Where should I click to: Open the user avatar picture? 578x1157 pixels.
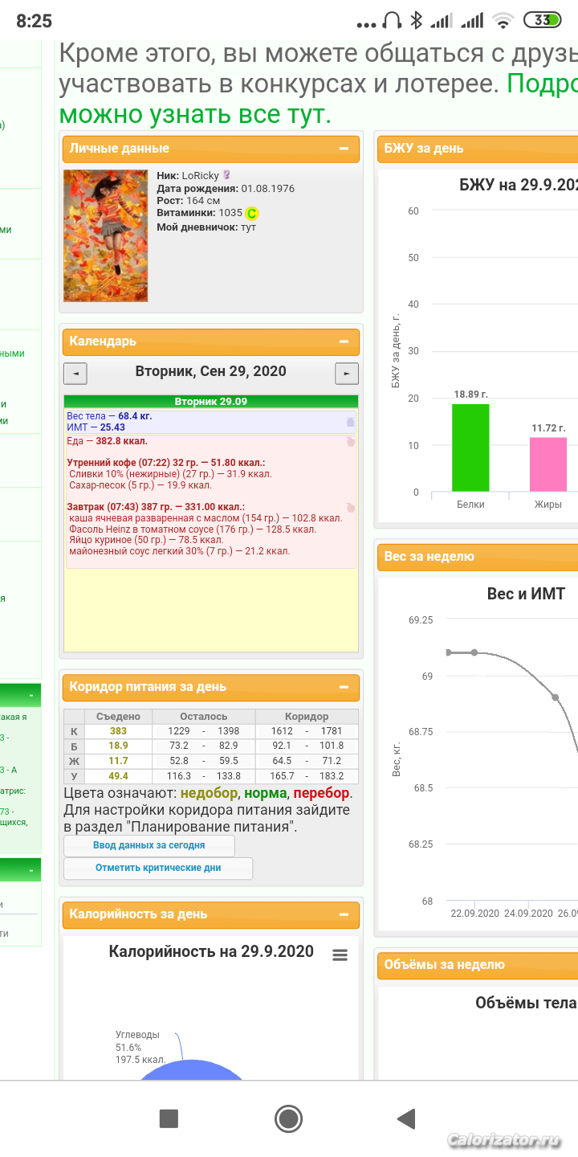pos(106,235)
